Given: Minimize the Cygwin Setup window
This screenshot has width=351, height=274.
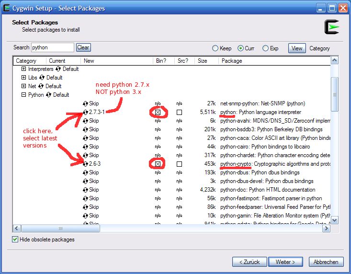Looking at the screenshot, I should click(320, 8).
